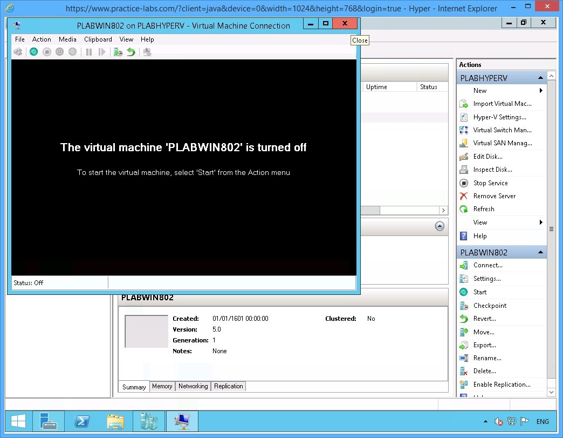Select the Refresh action for PLABHYPERV
The height and width of the screenshot is (438, 563).
(x=484, y=209)
